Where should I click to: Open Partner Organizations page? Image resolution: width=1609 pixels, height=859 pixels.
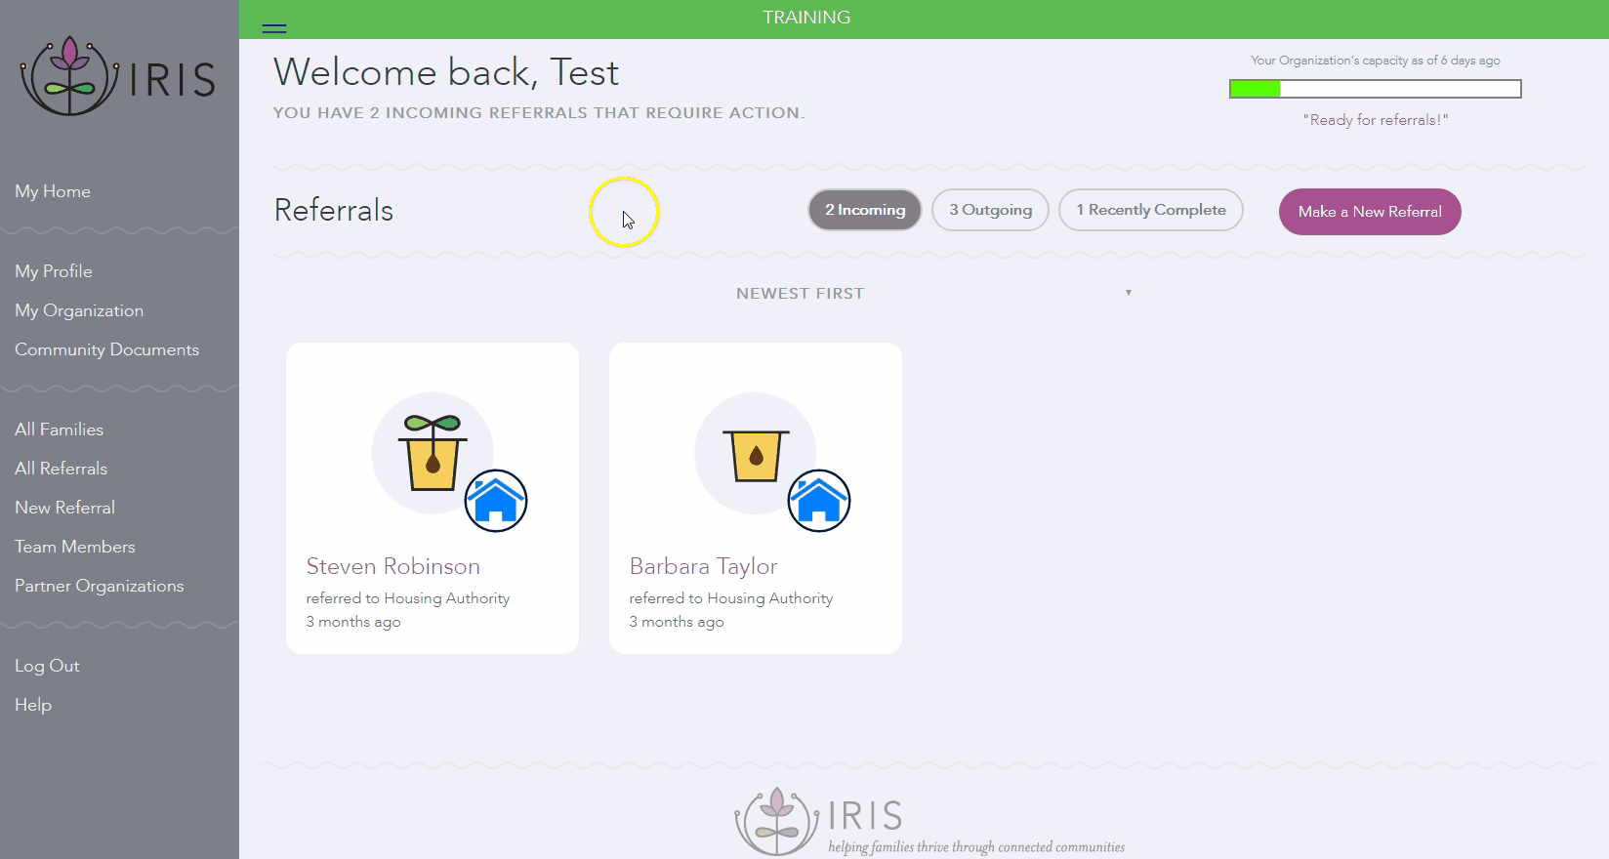99,586
